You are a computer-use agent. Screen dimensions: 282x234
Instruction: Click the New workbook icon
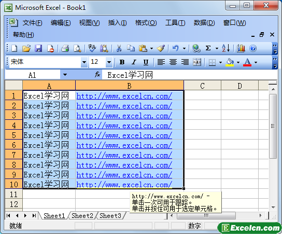(x=14, y=48)
